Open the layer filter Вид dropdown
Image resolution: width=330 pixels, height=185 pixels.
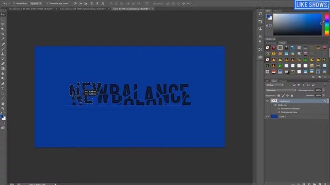tap(275, 85)
